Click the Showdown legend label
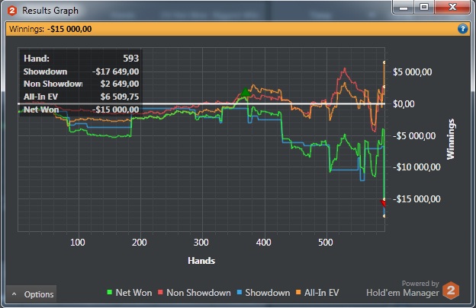Screen dimensions: 476x308 (268, 293)
